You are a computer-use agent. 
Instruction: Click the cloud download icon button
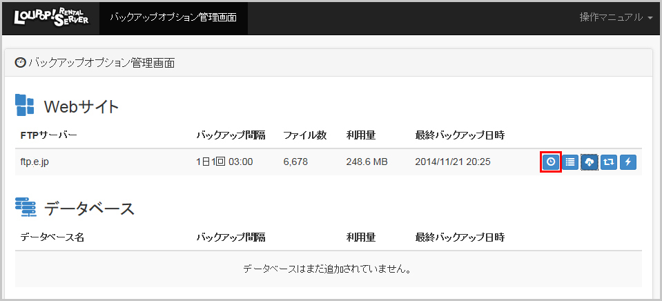590,162
